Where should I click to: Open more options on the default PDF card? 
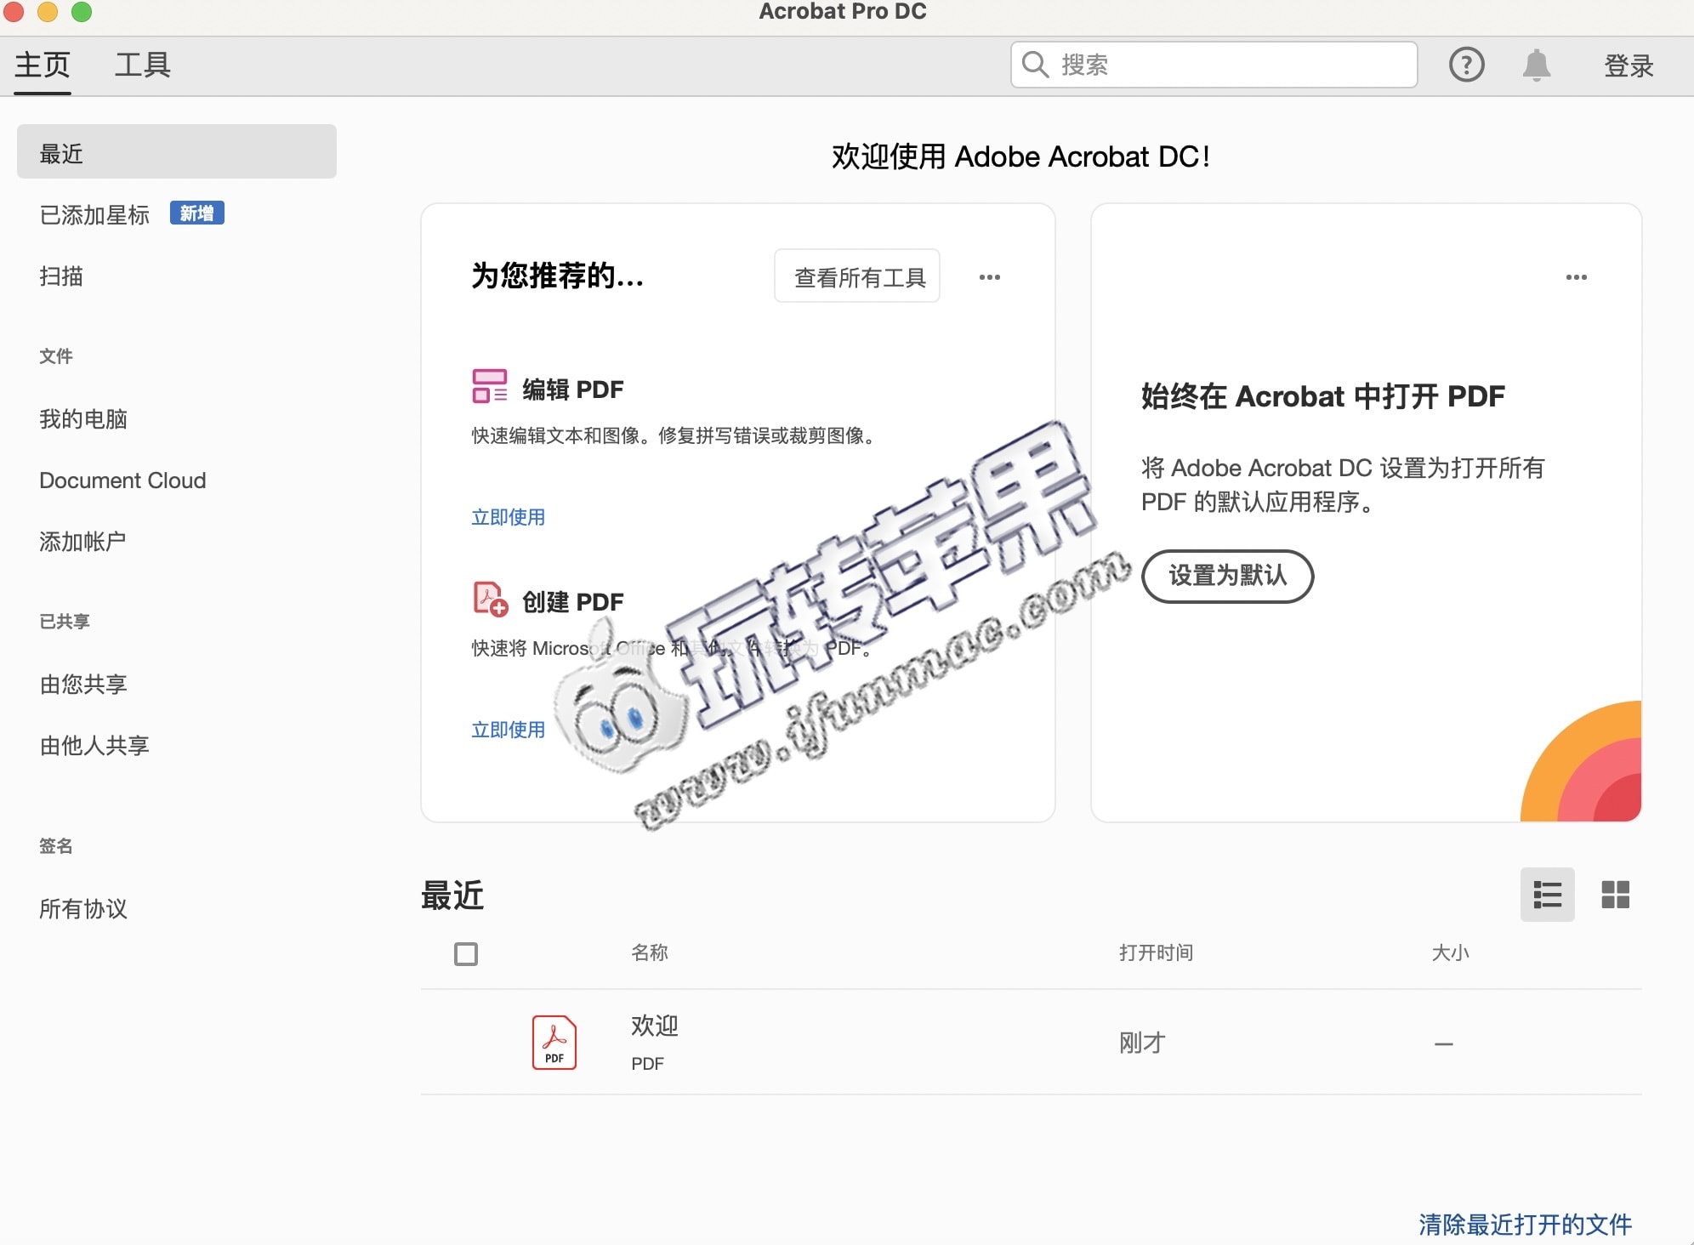pos(1576,277)
